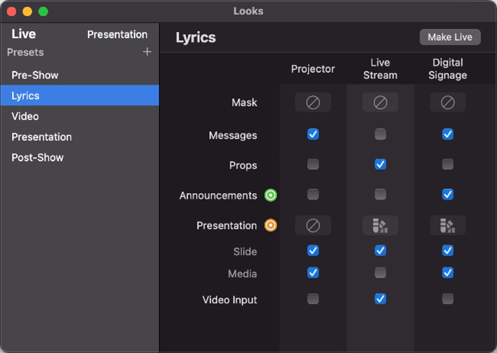The width and height of the screenshot is (497, 353).
Task: Uncheck Media for Projector
Action: pos(313,273)
